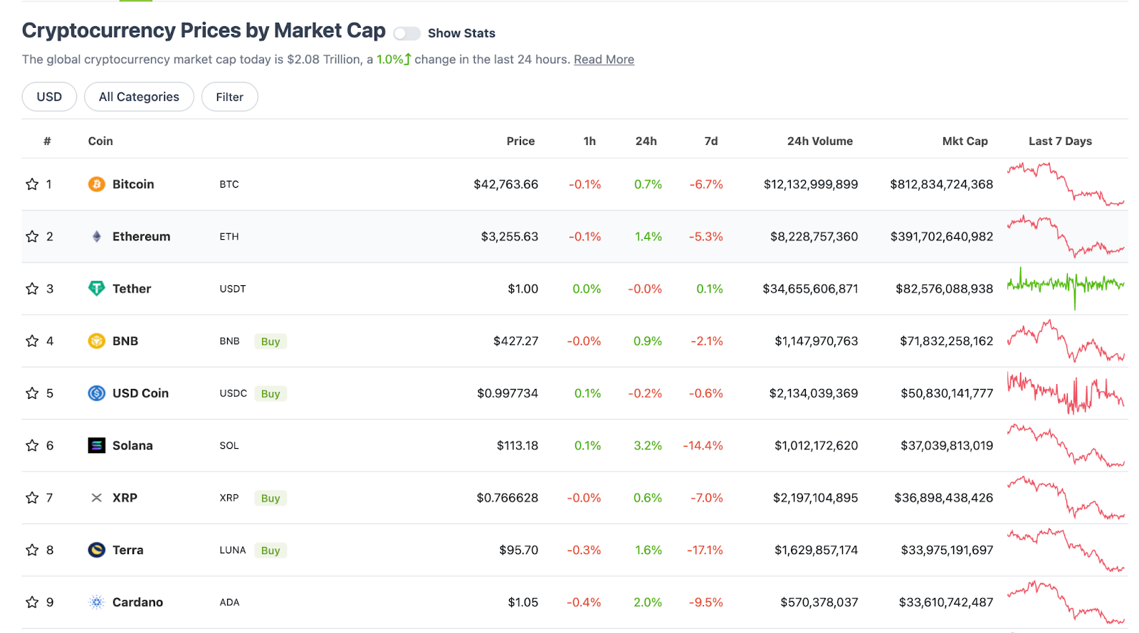Click Ethereum's 7-day sparkline chart
This screenshot has height=633, width=1139.
point(1066,236)
